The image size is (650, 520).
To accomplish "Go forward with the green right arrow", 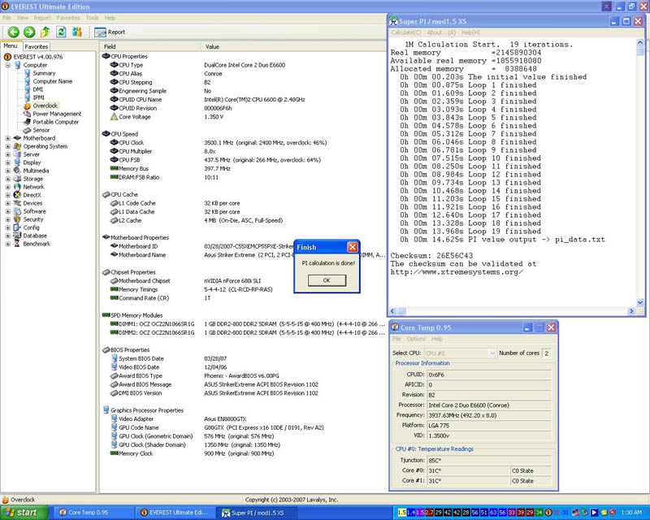I will (x=29, y=32).
